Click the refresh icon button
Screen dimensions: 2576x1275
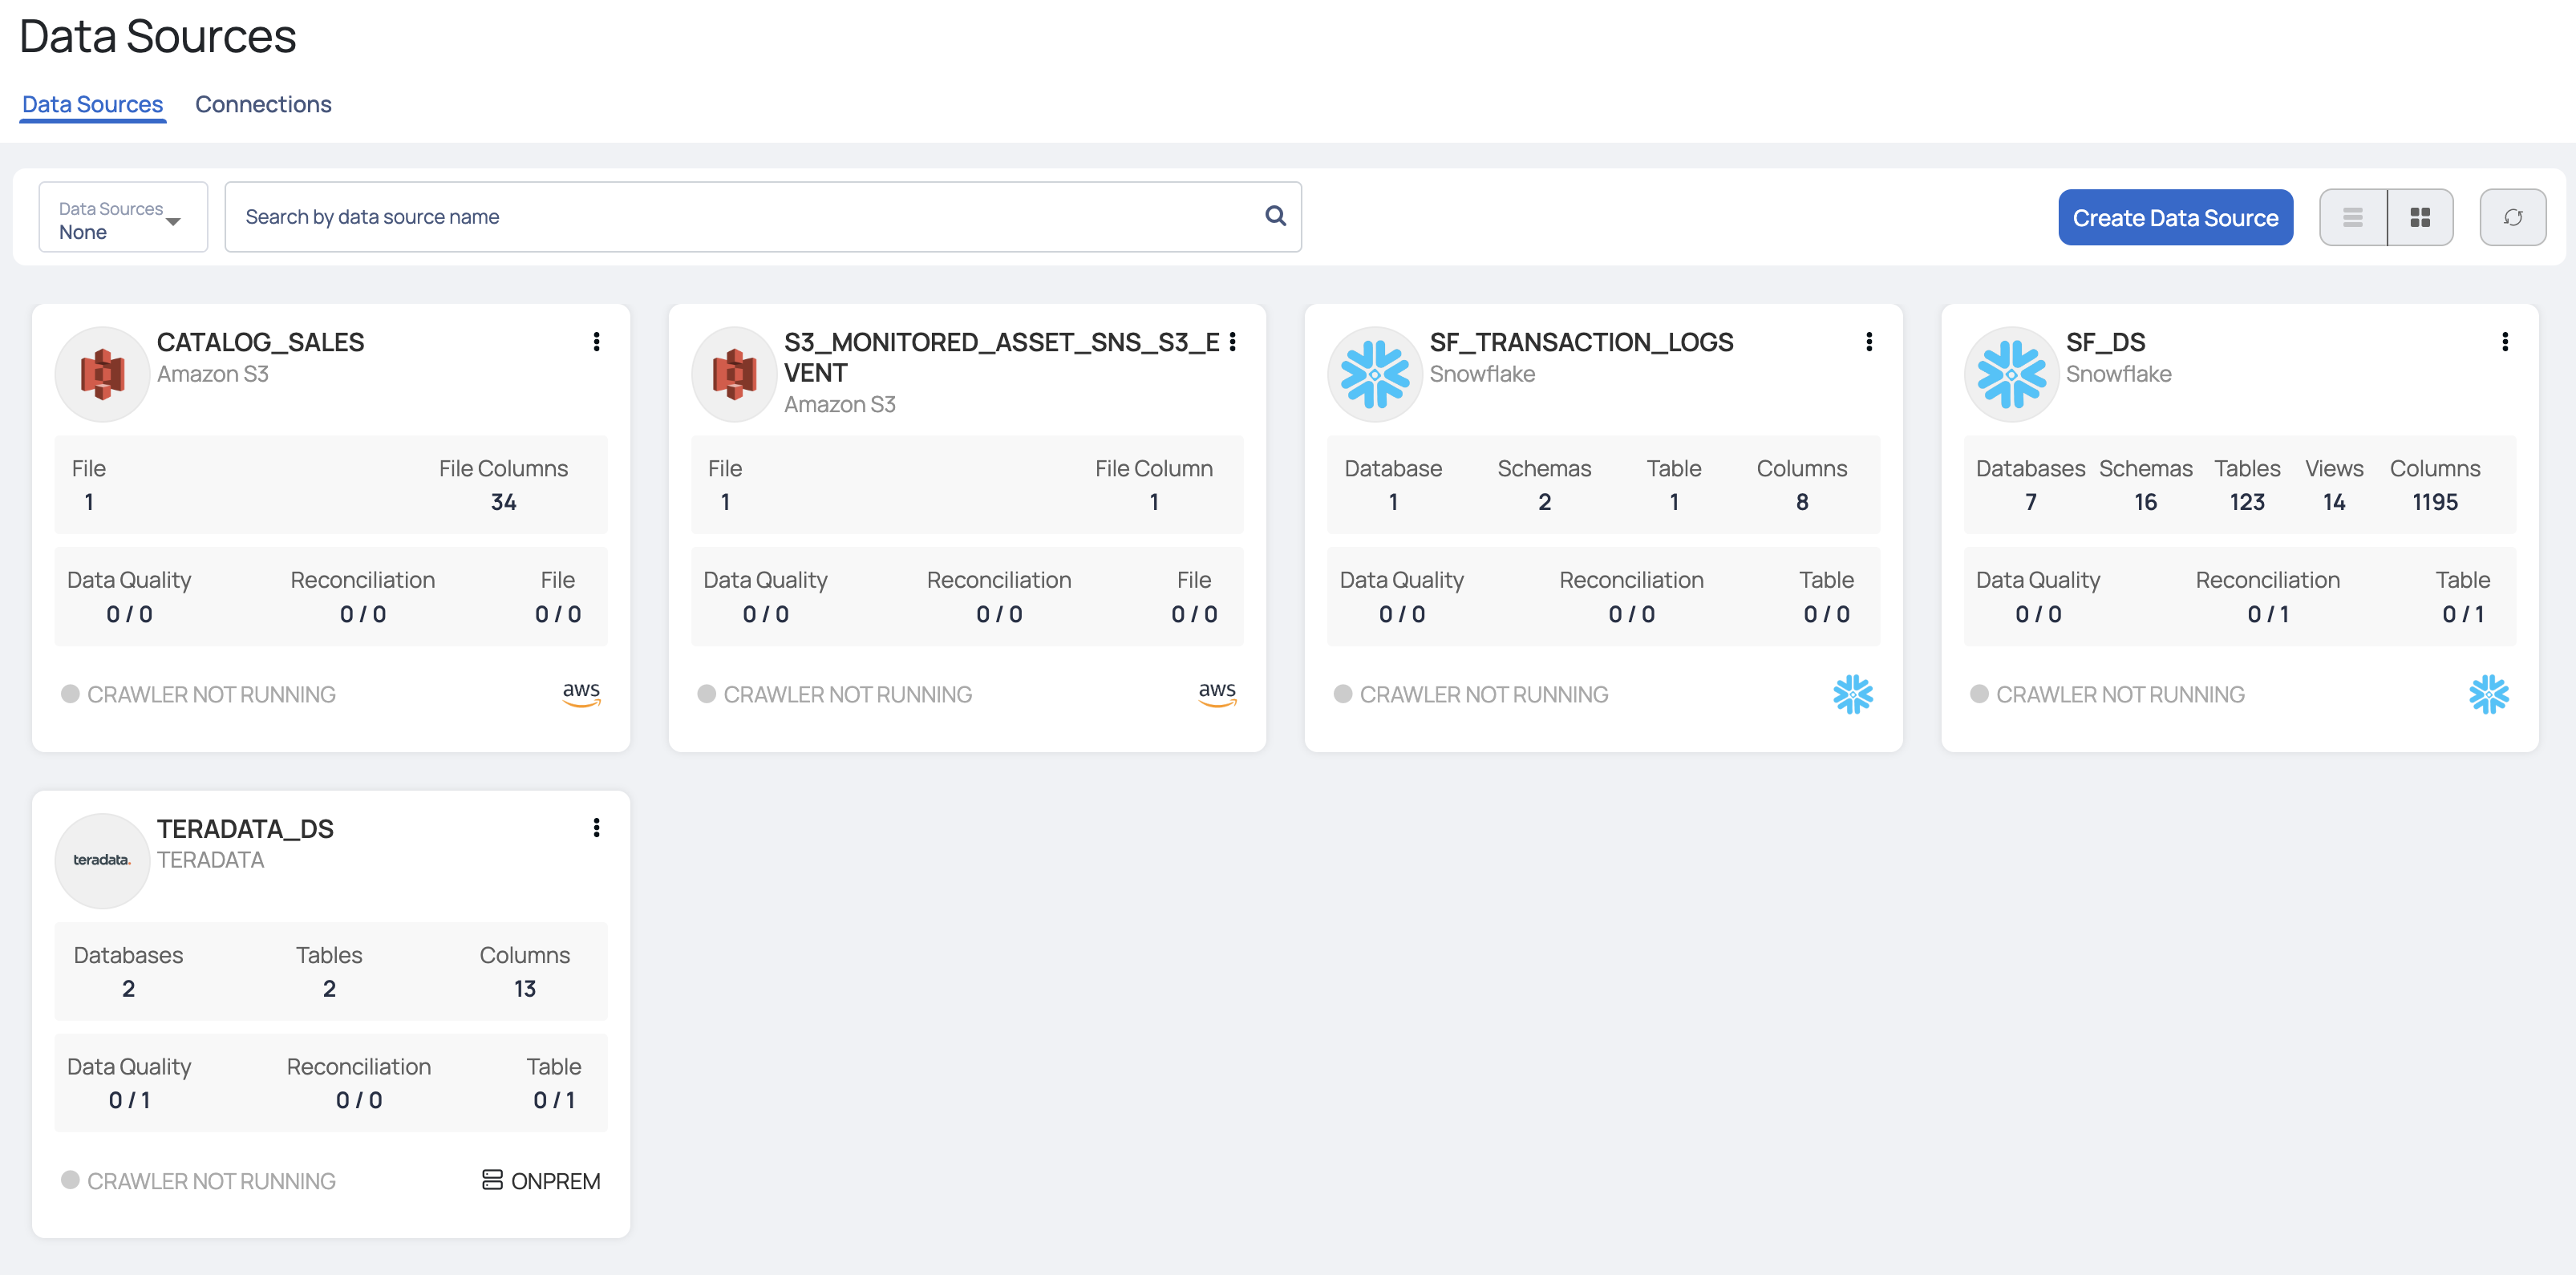coord(2512,217)
